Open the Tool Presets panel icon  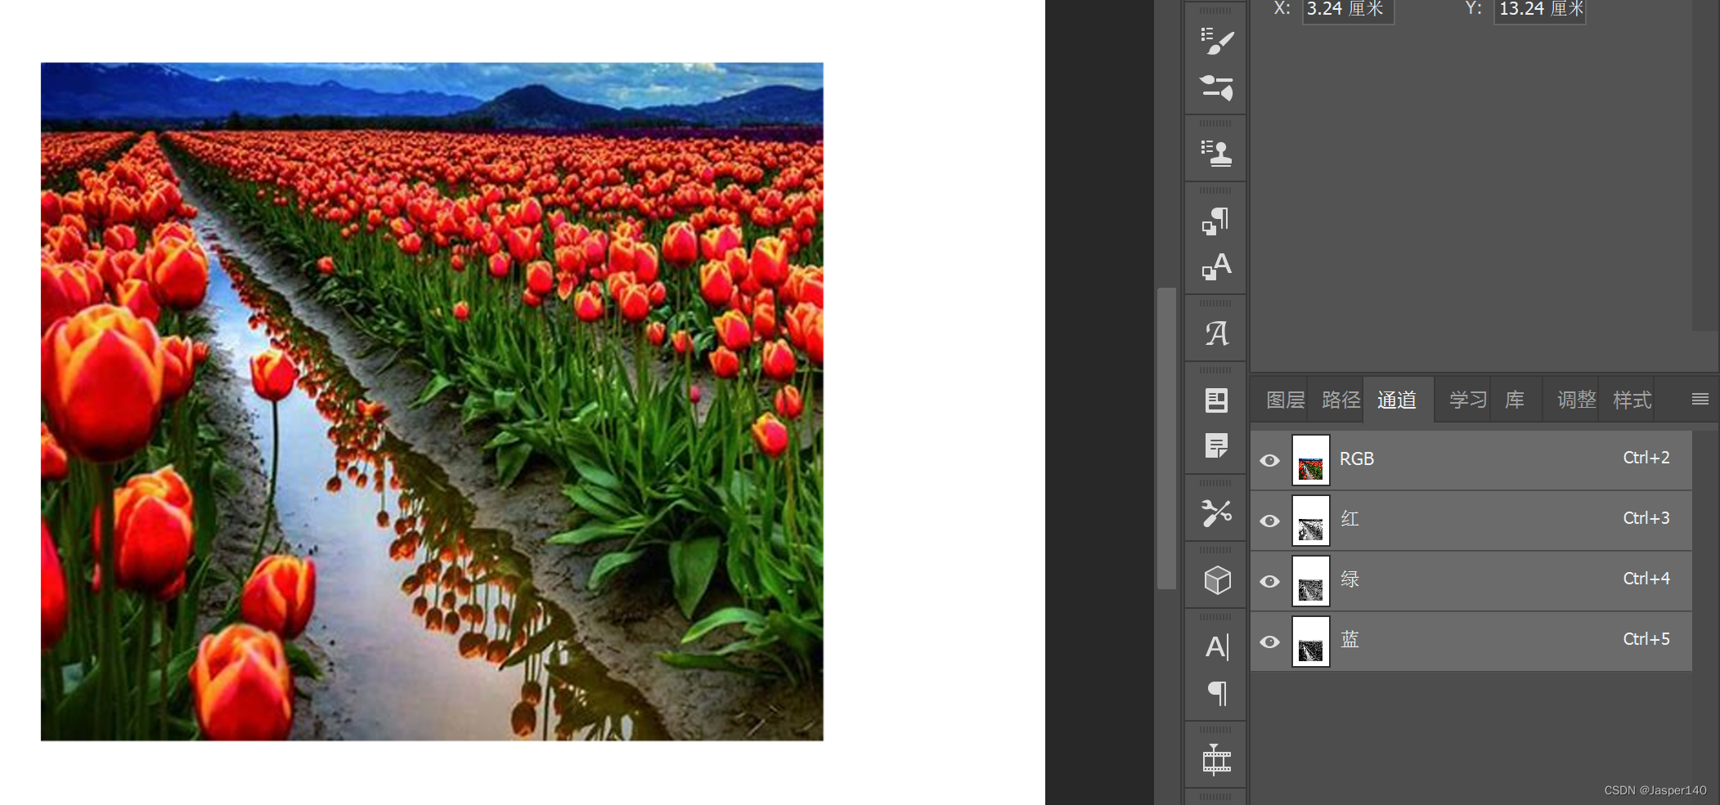point(1216,513)
